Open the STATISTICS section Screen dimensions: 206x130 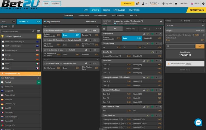134,10
